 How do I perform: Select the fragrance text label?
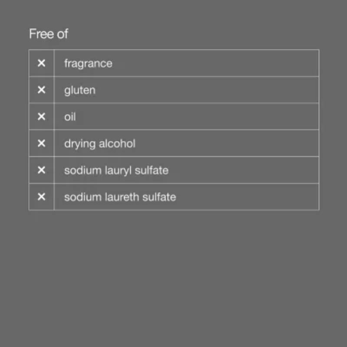(88, 64)
